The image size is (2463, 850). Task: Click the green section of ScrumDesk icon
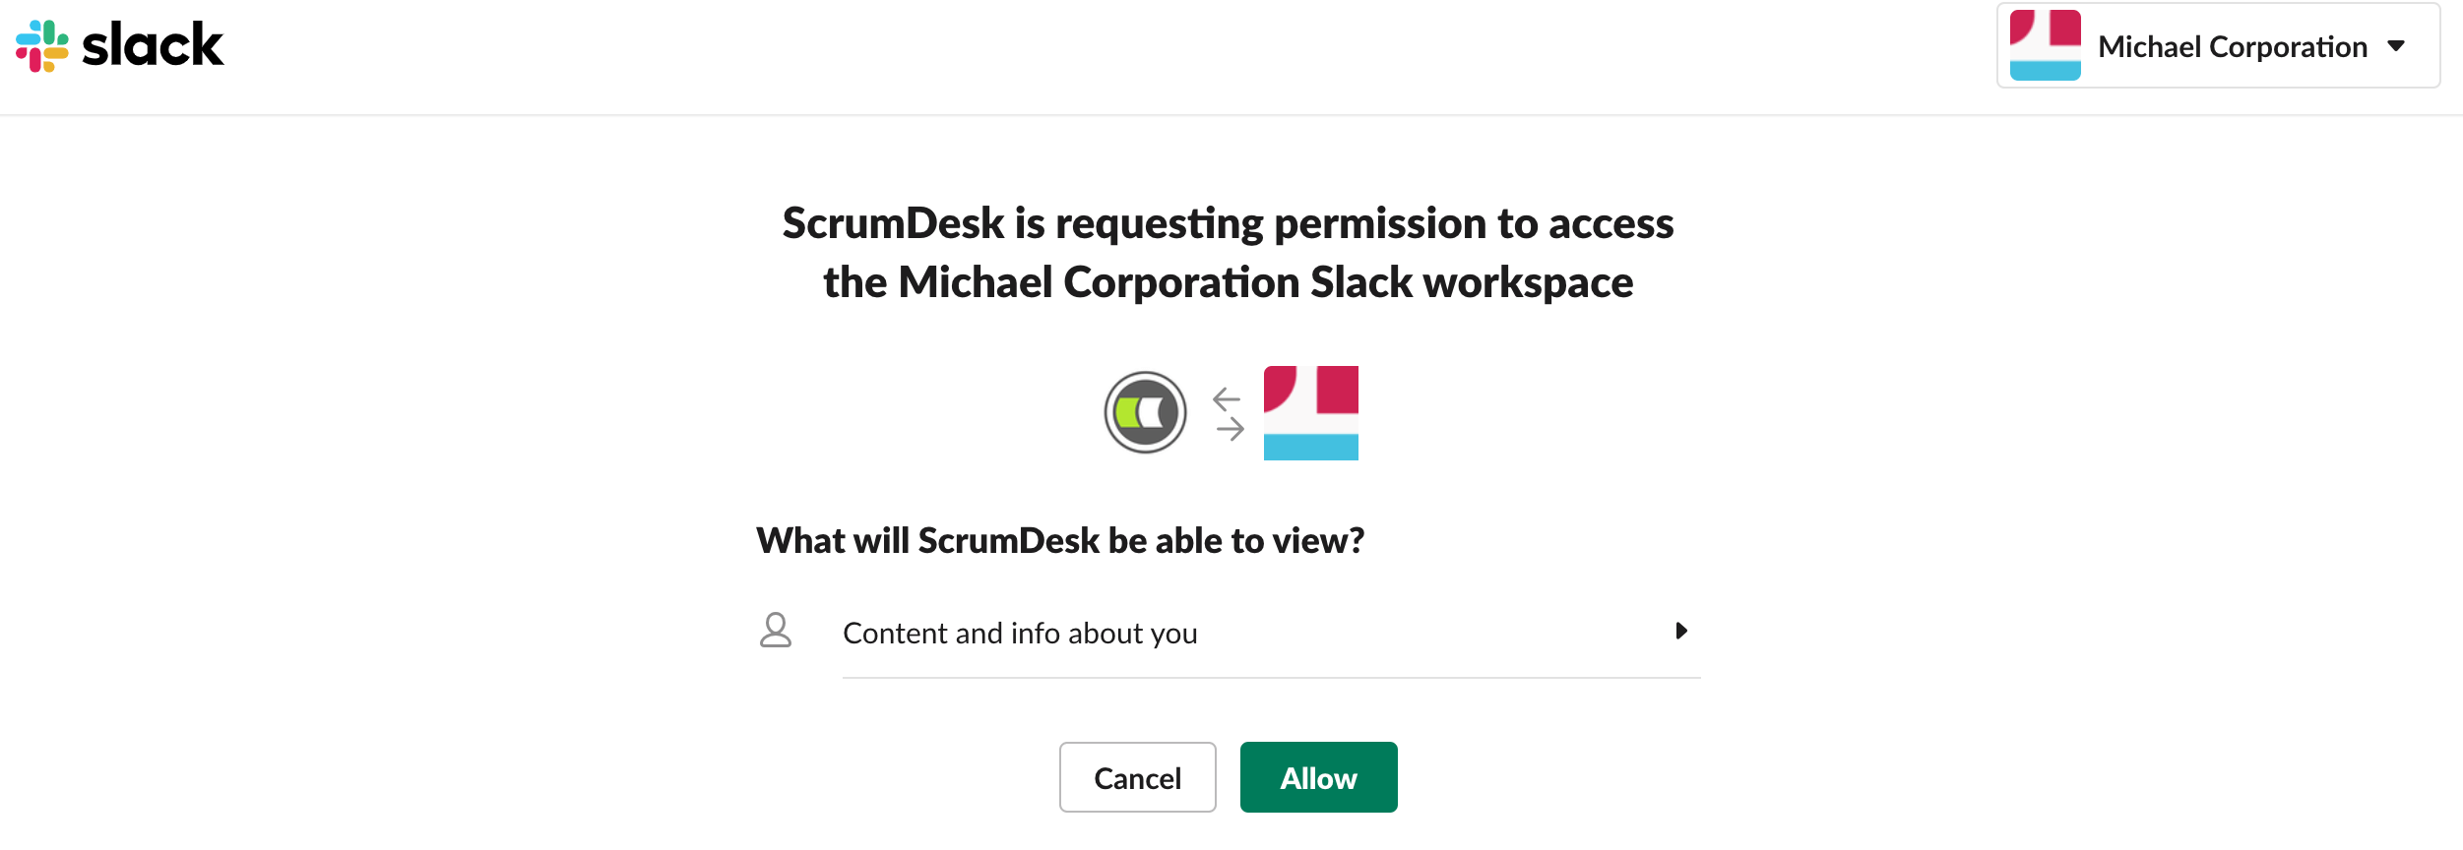point(1128,412)
